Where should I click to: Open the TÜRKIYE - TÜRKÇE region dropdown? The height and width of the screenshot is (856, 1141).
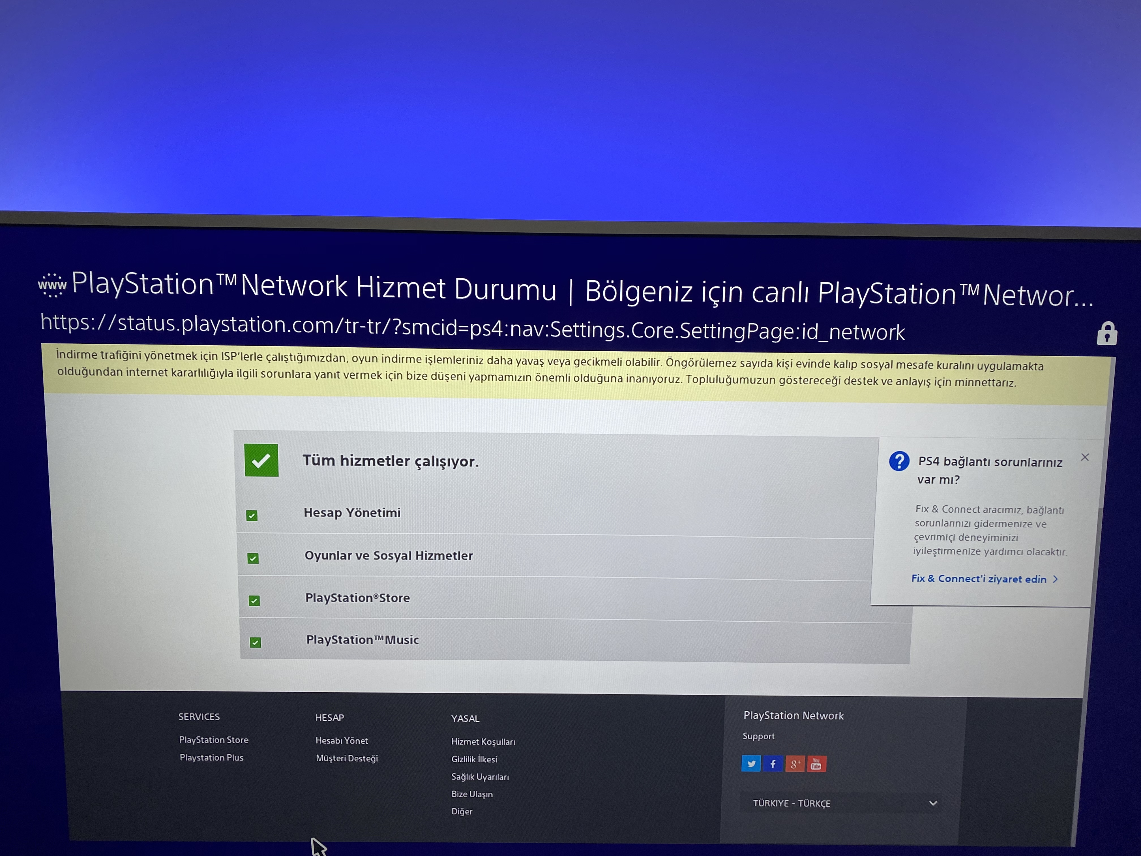click(x=842, y=803)
